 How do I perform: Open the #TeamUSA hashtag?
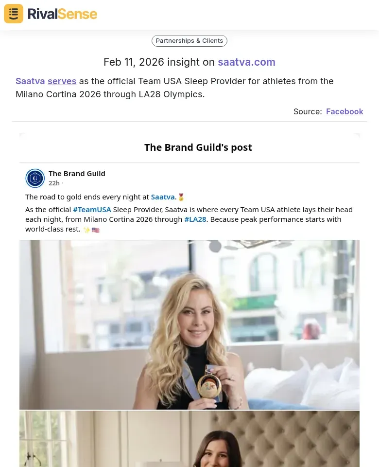click(92, 210)
